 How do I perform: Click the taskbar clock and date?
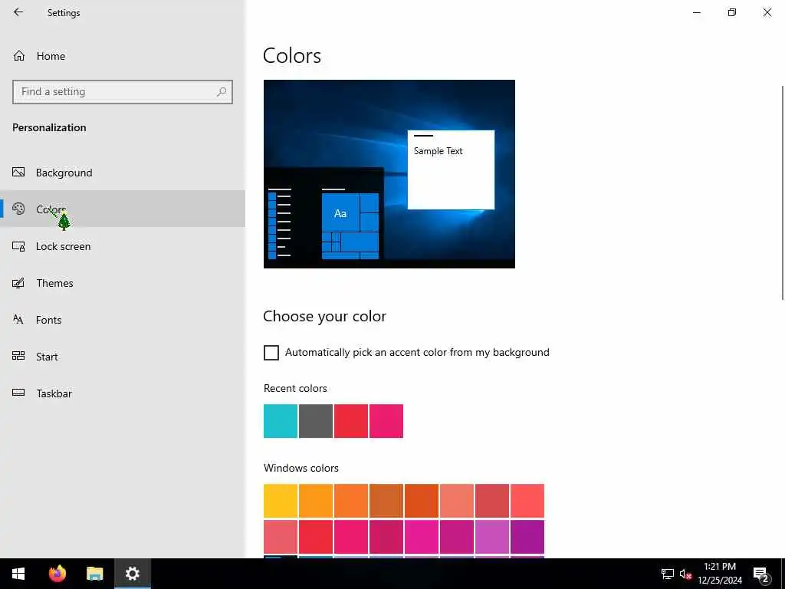coord(720,574)
